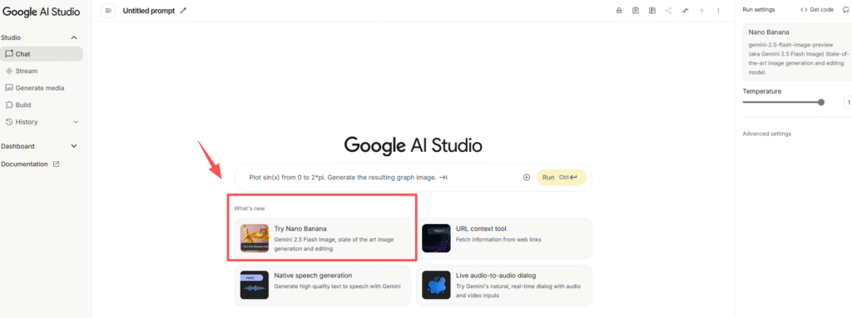852x318 pixels.
Task: Click the Google AI Studio logo top-left
Action: click(x=42, y=12)
